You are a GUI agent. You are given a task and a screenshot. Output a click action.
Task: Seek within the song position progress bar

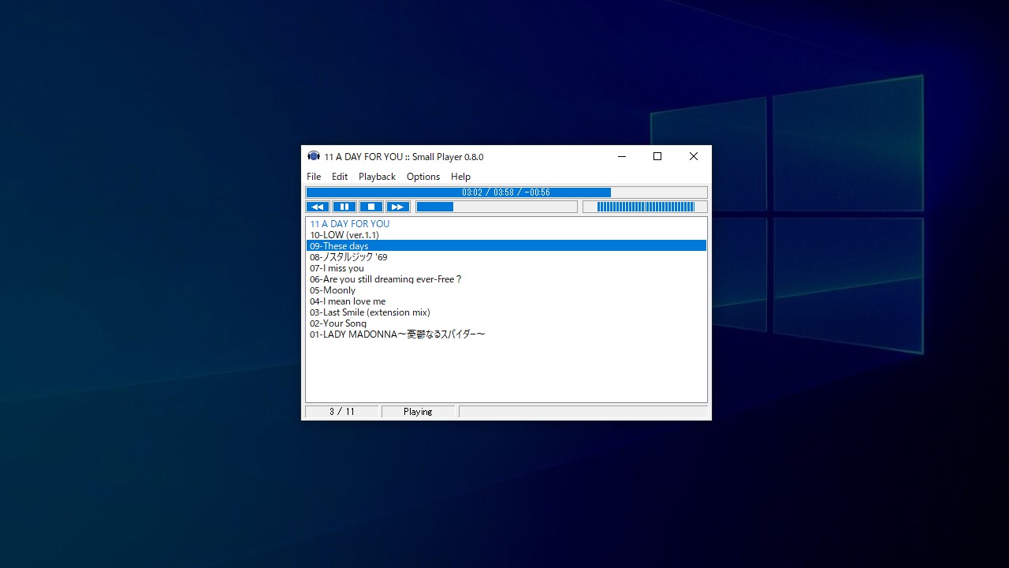pyautogui.click(x=506, y=192)
